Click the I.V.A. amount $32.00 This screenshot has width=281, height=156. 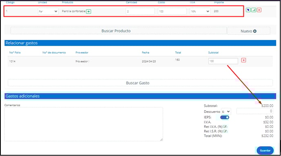[x=268, y=122]
